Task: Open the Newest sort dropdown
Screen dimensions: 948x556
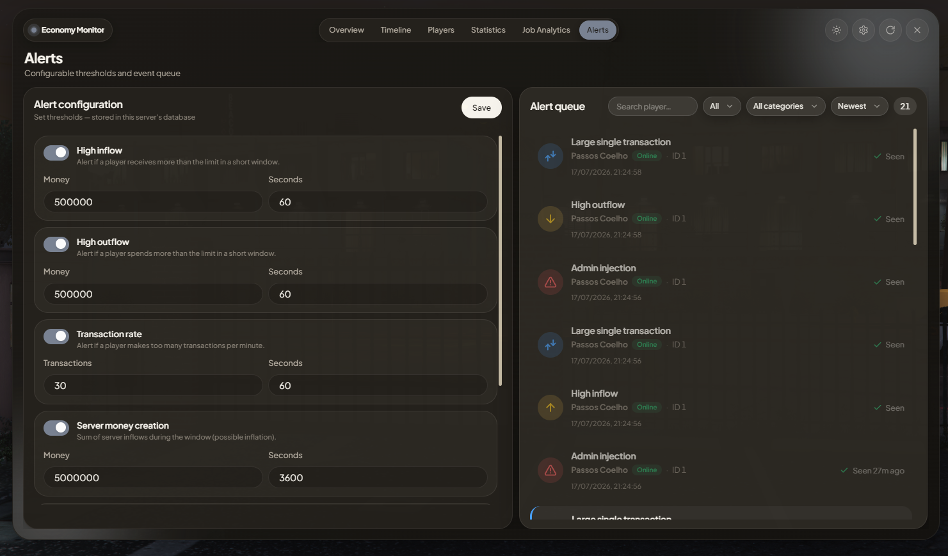Action: (859, 106)
